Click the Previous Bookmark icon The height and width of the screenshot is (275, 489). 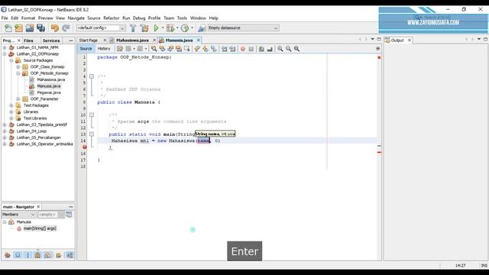pyautogui.click(x=197, y=49)
